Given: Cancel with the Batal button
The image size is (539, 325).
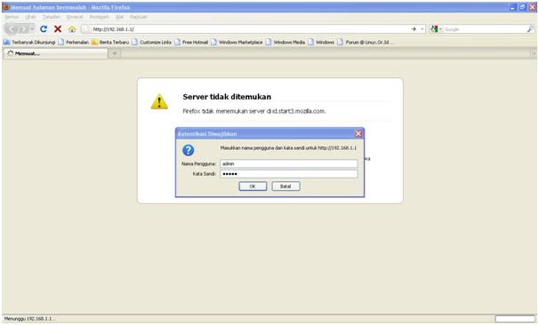Looking at the screenshot, I should click(x=286, y=186).
